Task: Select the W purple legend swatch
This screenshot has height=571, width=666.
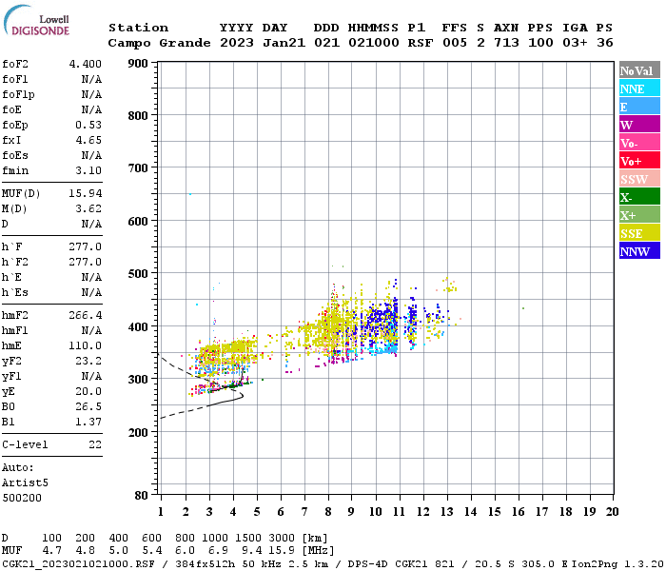Action: pyautogui.click(x=639, y=125)
